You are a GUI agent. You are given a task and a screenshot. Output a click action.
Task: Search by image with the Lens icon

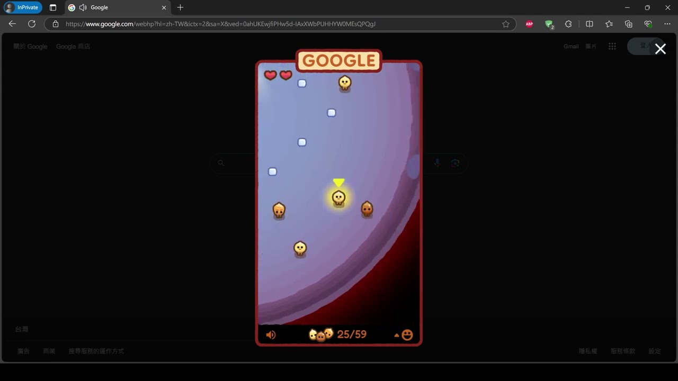coord(455,163)
